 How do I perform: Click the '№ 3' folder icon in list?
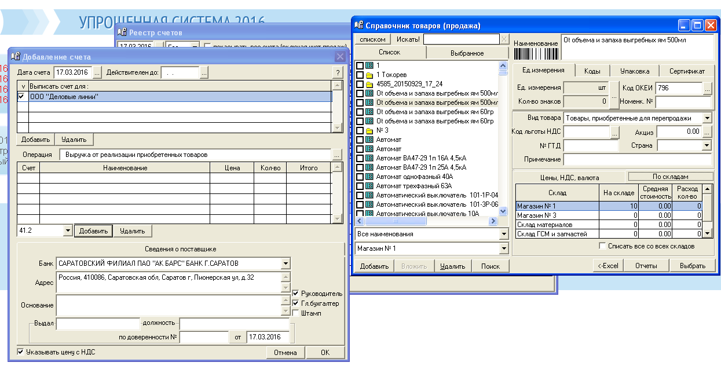369,131
